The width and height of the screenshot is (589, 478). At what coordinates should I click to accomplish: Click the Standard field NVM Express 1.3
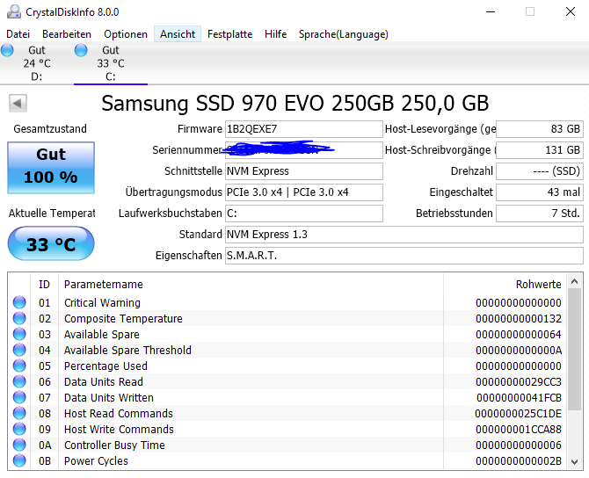404,235
